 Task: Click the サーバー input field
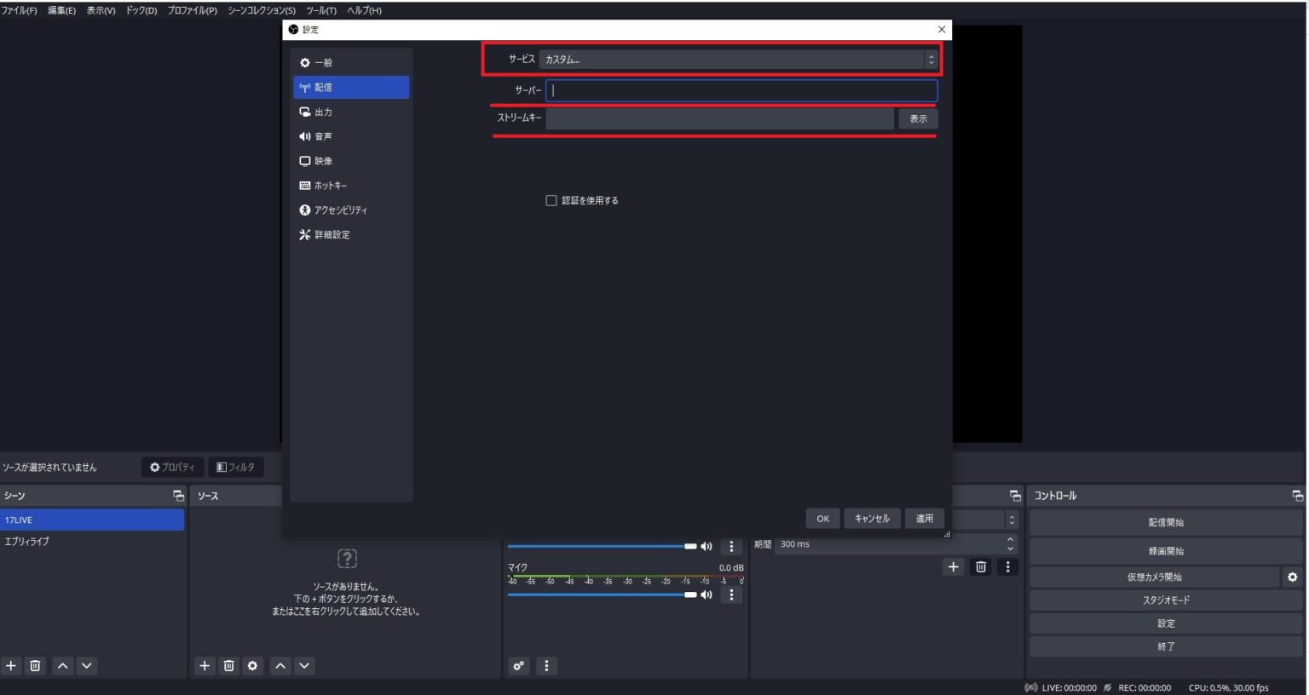(741, 90)
